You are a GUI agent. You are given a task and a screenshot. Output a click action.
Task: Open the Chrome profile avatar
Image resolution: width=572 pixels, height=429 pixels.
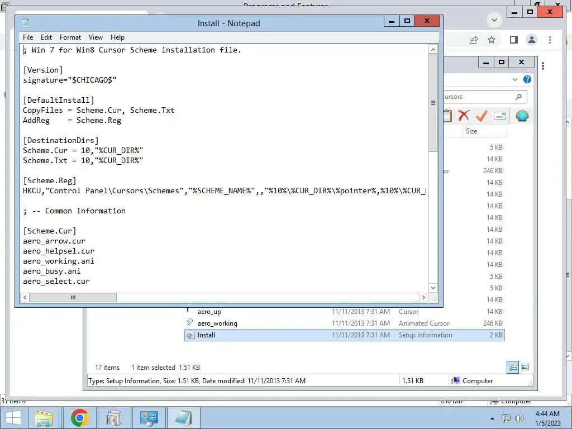pos(532,40)
